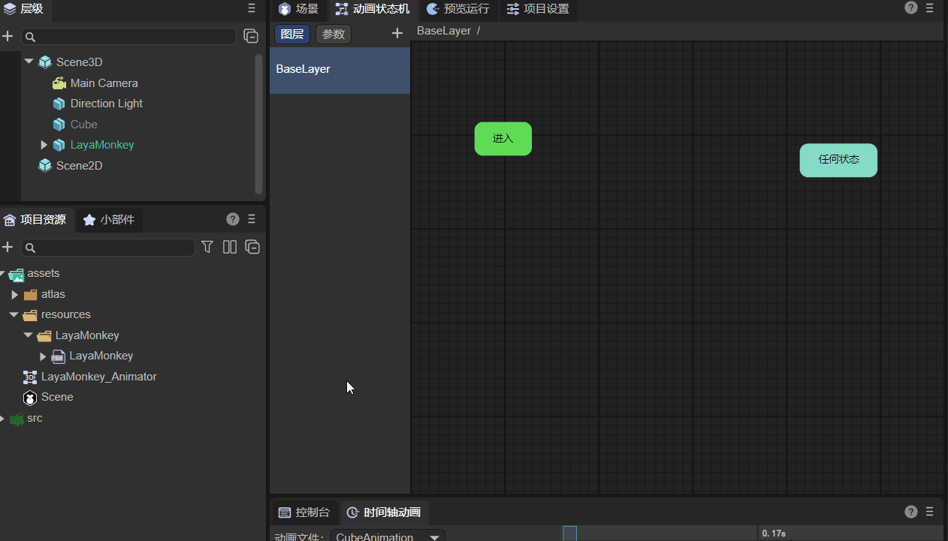The width and height of the screenshot is (948, 541).
Task: Switch to the 参数 panel button
Action: [333, 34]
